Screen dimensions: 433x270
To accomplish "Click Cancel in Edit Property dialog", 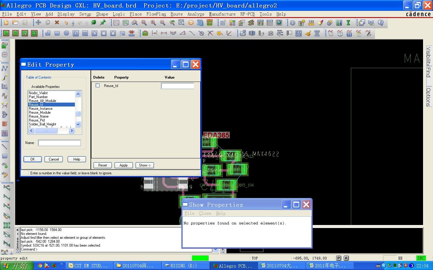I will pos(54,159).
